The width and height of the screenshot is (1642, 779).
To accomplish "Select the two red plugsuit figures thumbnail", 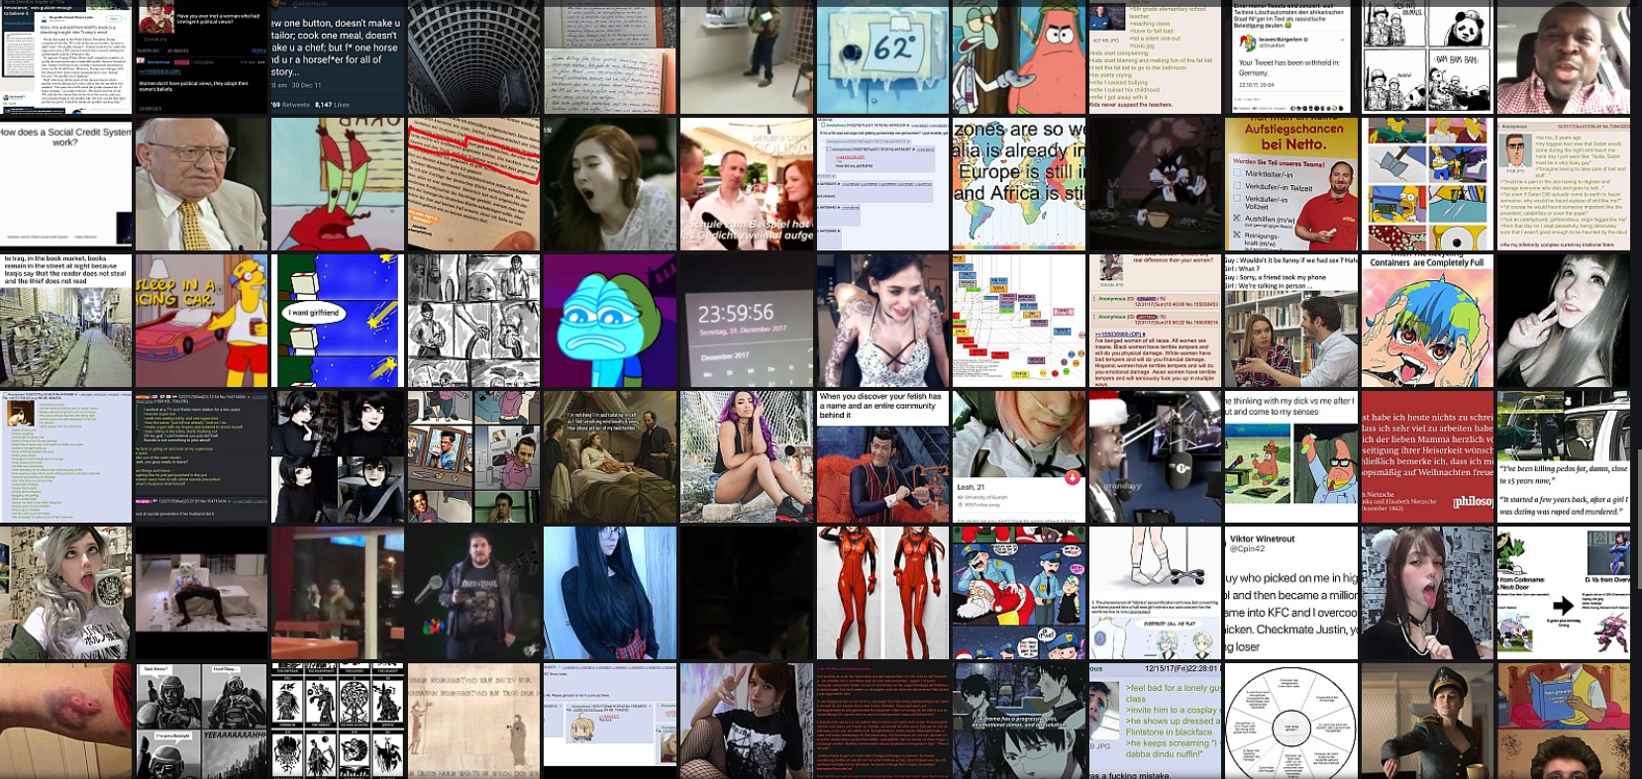I will point(882,593).
